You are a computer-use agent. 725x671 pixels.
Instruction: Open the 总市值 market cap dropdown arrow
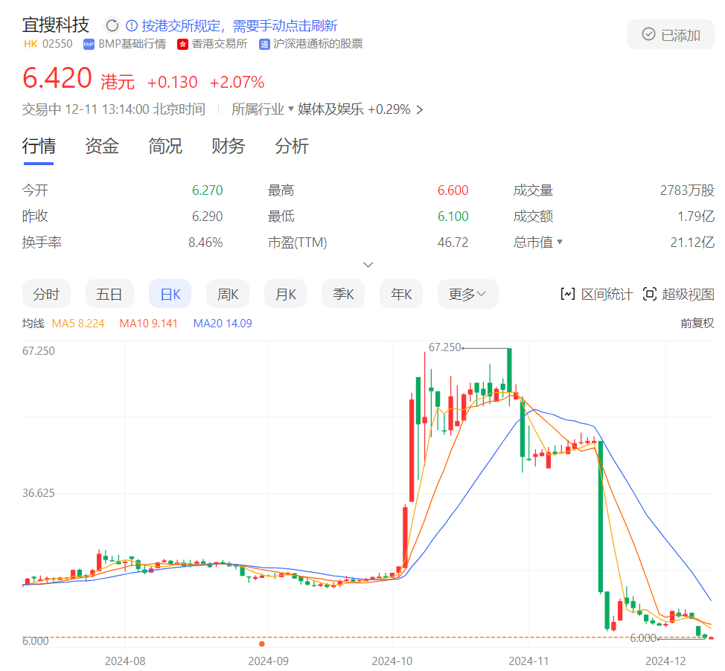point(560,242)
